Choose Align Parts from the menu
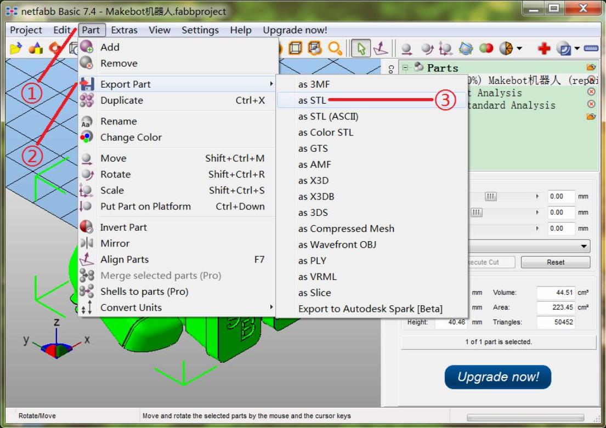606x428 pixels. click(179, 260)
